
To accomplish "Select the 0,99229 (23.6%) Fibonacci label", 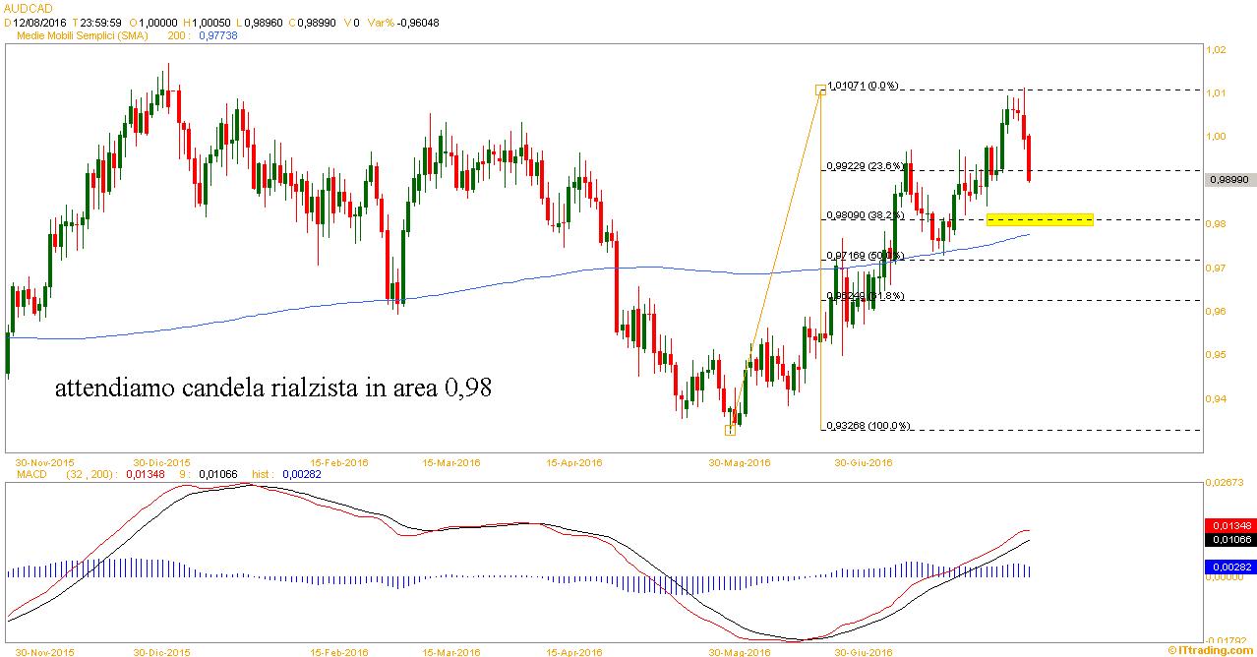I will [x=863, y=166].
